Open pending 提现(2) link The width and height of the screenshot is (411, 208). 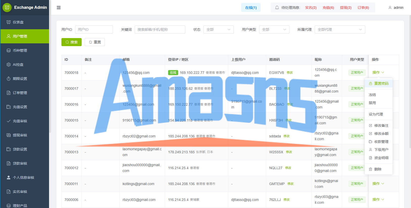pos(346,8)
